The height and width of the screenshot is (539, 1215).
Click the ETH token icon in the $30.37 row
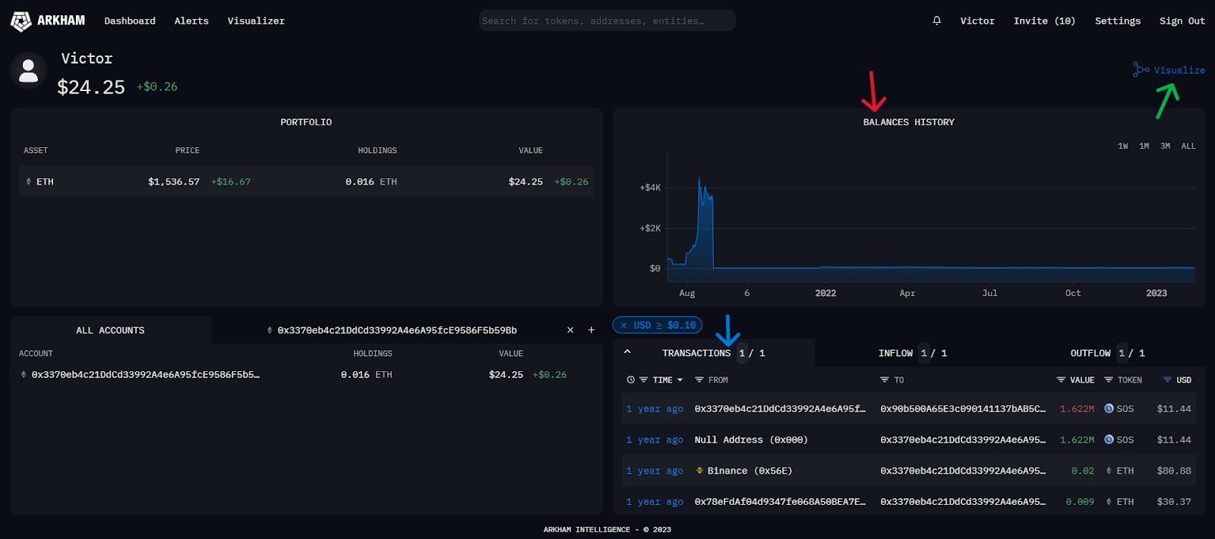pyautogui.click(x=1109, y=502)
